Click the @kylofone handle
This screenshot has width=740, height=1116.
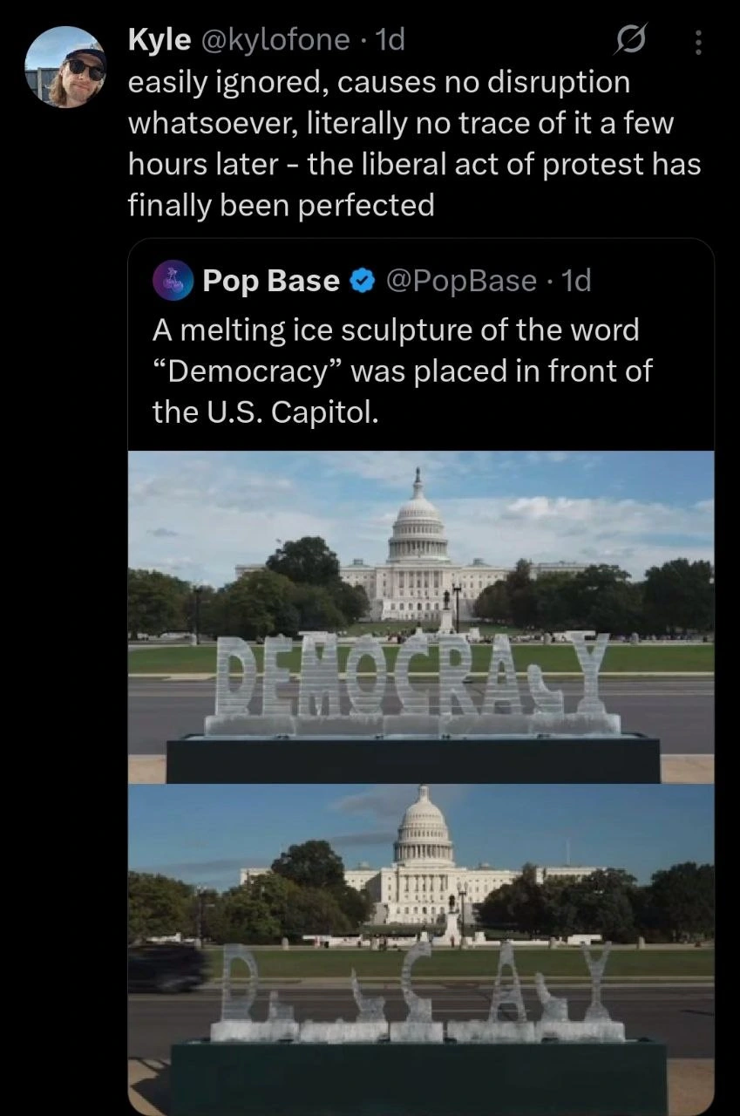coord(275,39)
